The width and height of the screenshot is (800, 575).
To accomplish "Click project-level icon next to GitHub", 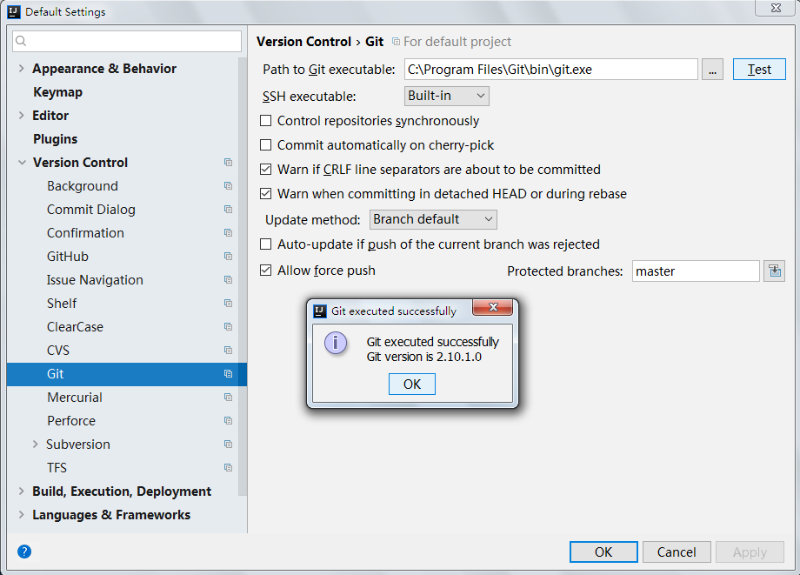I will (228, 257).
